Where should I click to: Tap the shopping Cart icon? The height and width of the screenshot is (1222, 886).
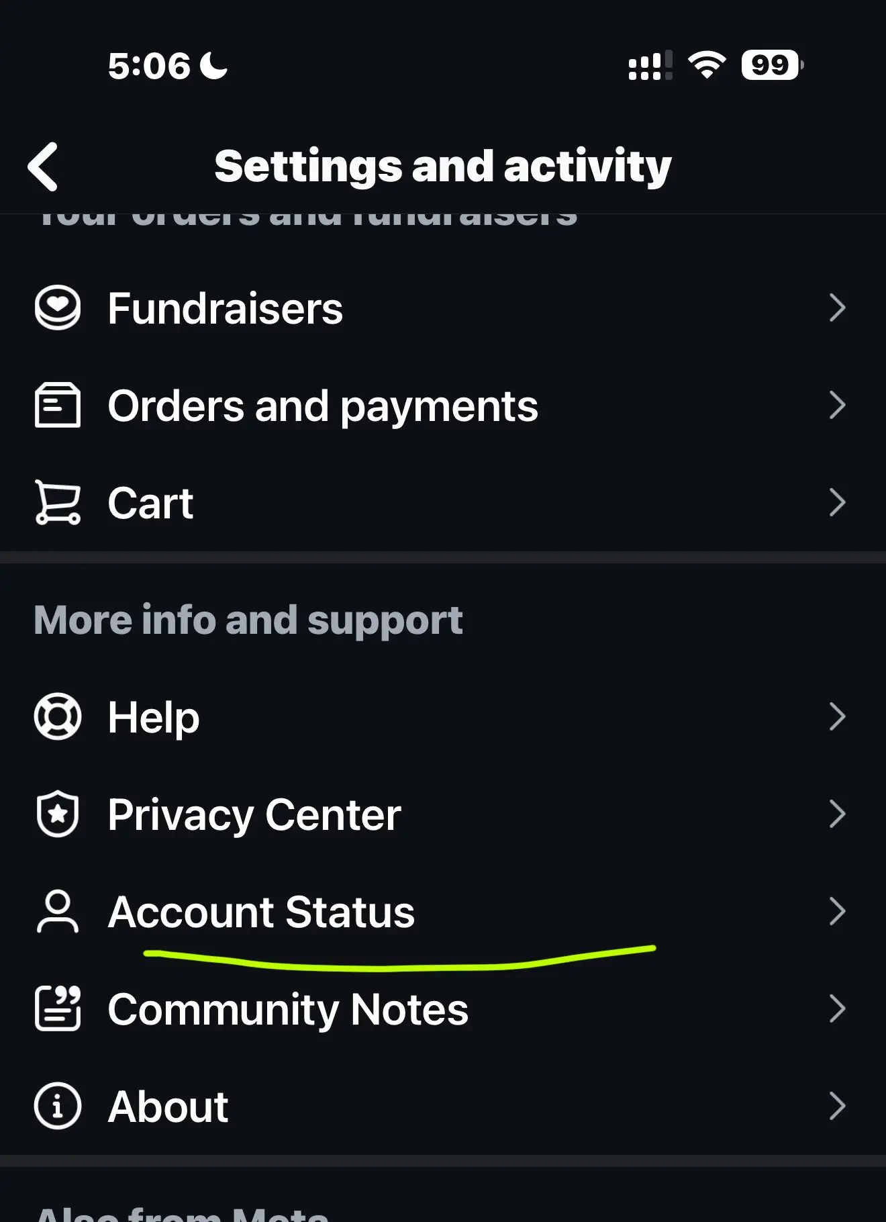(58, 502)
